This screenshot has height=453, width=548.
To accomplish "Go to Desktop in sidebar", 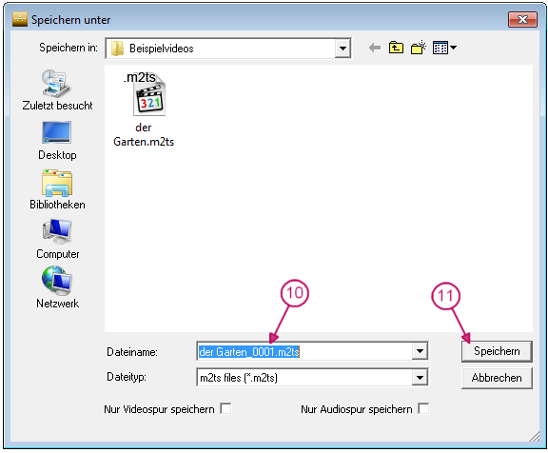I will pyautogui.click(x=57, y=141).
